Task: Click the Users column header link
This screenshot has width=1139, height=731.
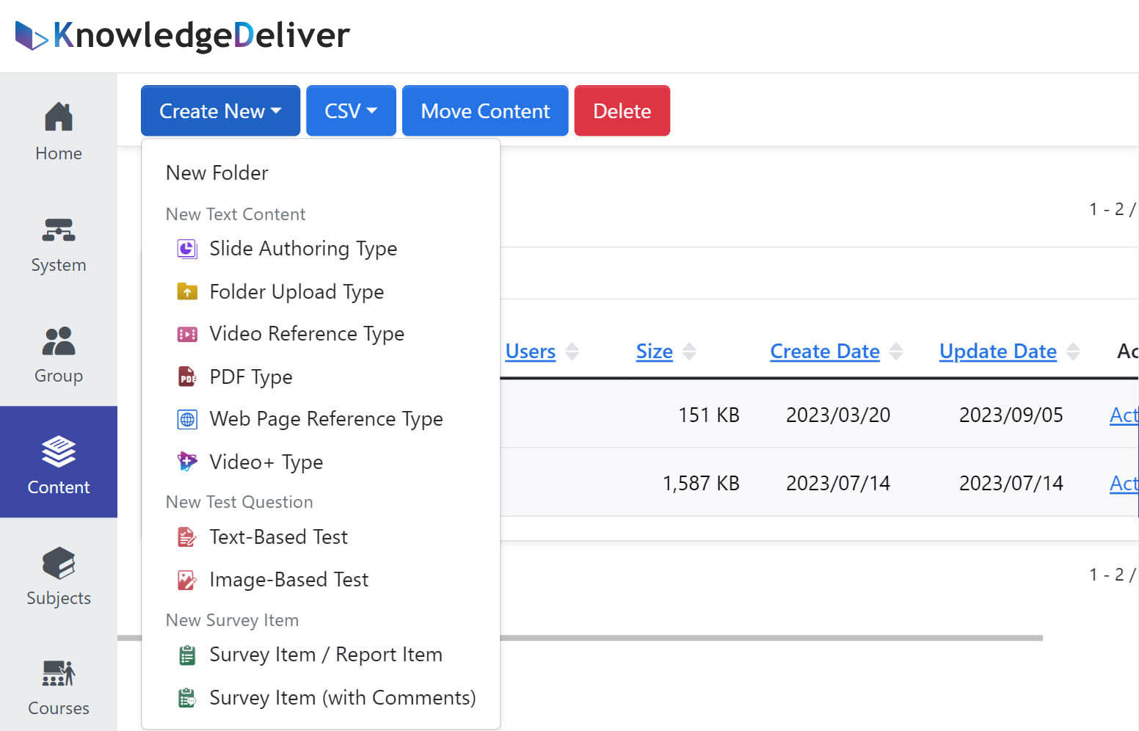Action: click(x=531, y=352)
